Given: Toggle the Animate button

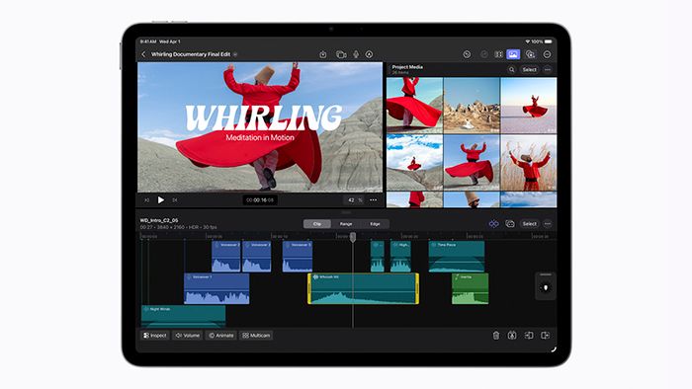Looking at the screenshot, I should point(220,336).
